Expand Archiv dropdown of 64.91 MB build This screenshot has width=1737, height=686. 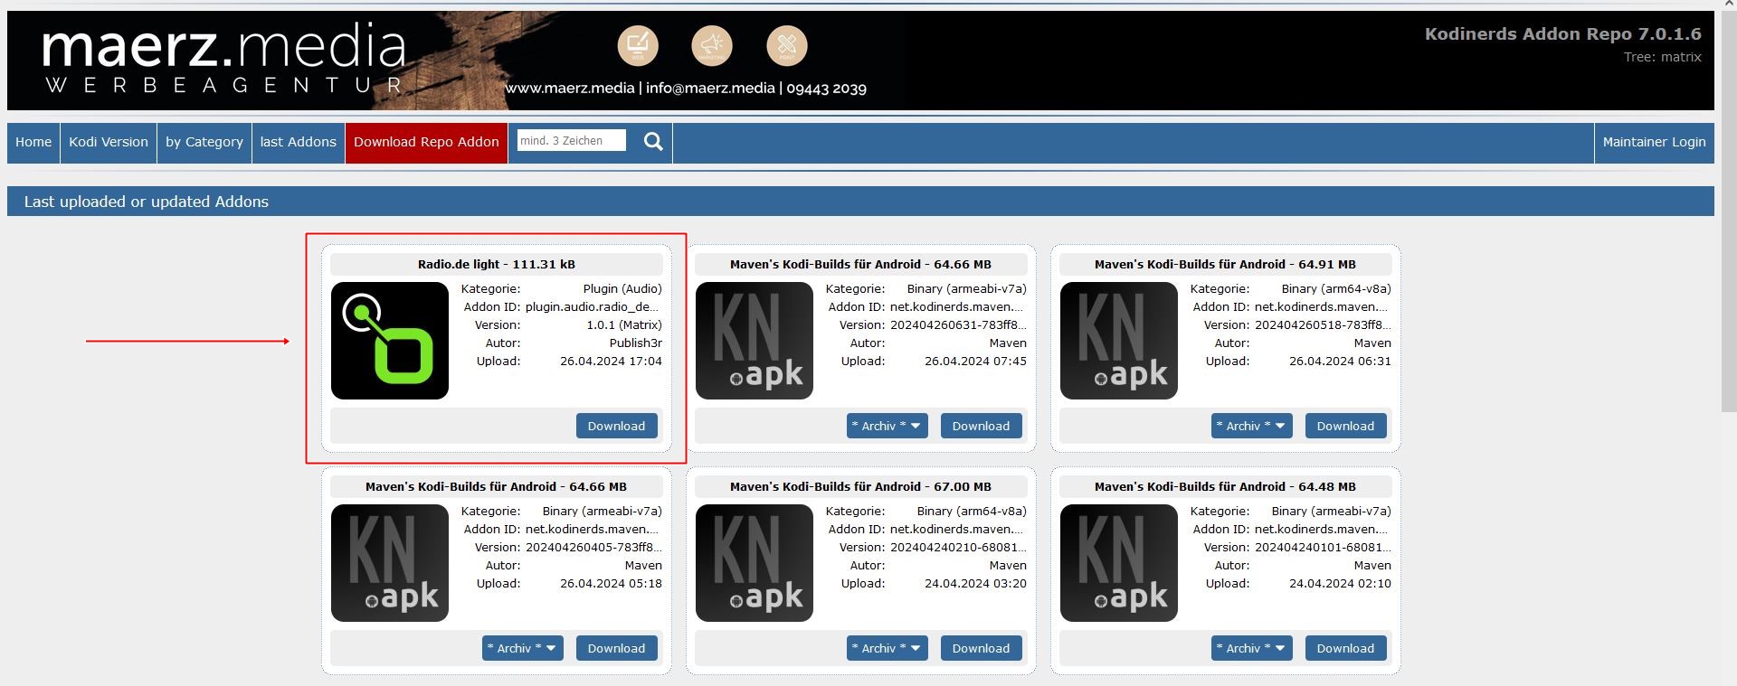(1251, 426)
